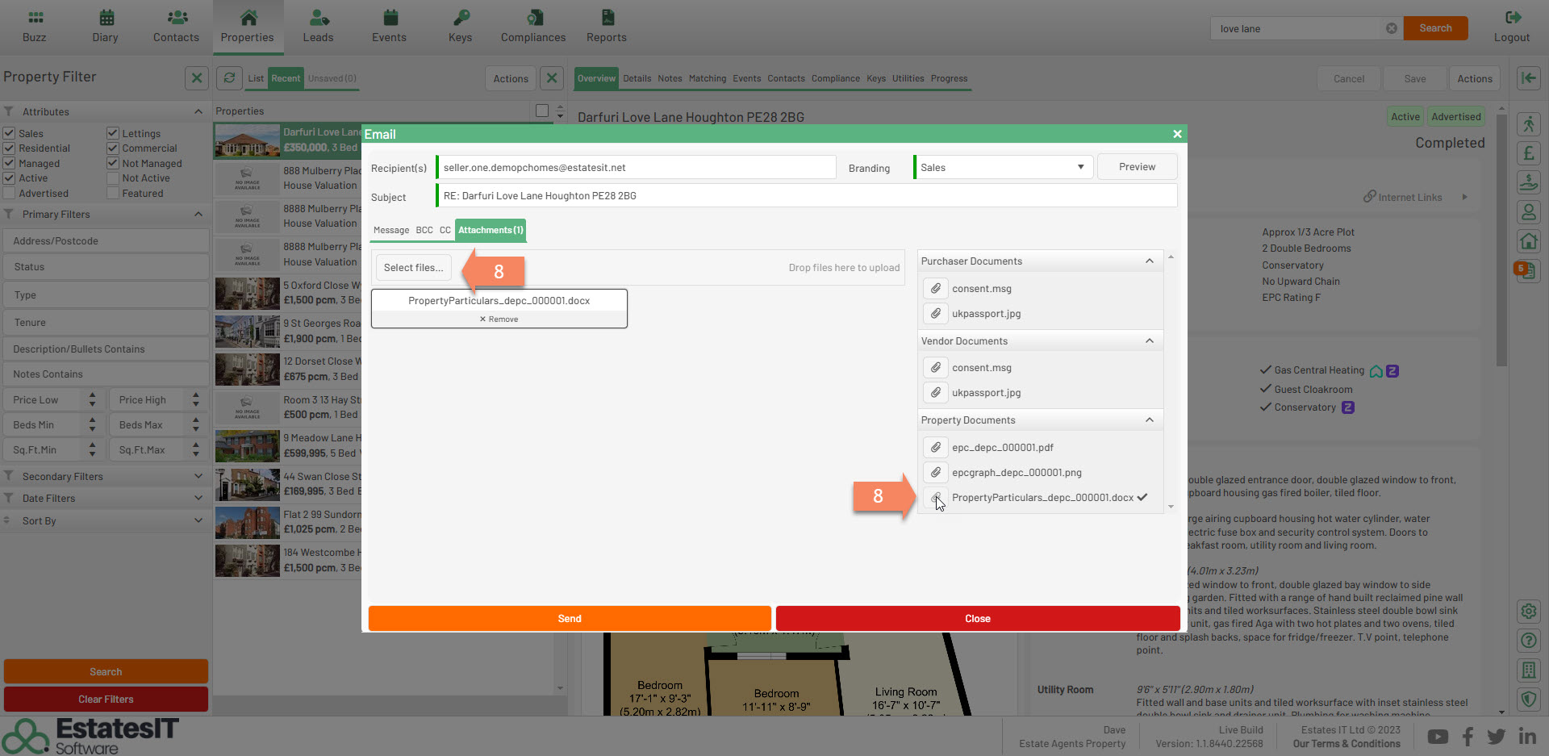The width and height of the screenshot is (1549, 756).
Task: Open the Branding dropdown set to Sales
Action: (x=1004, y=167)
